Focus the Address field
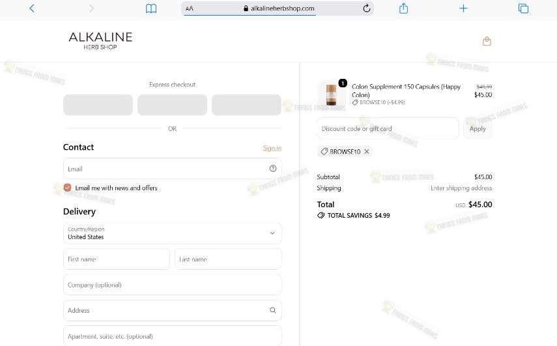 172,310
